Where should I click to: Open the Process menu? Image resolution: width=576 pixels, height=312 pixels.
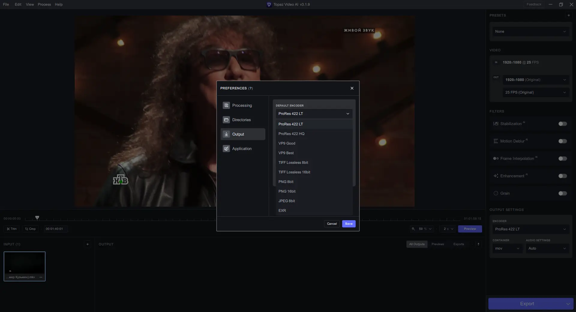click(x=44, y=4)
